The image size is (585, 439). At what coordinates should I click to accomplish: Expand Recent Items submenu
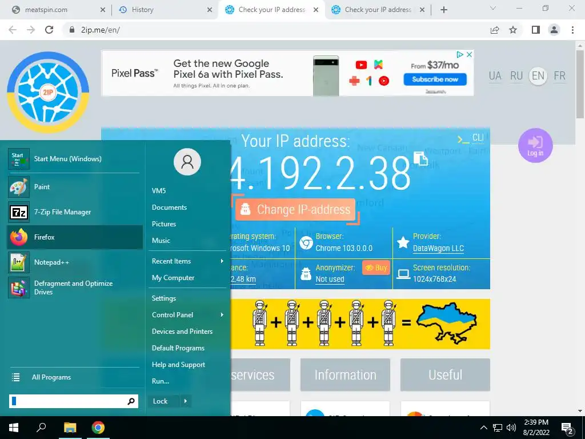pos(222,261)
